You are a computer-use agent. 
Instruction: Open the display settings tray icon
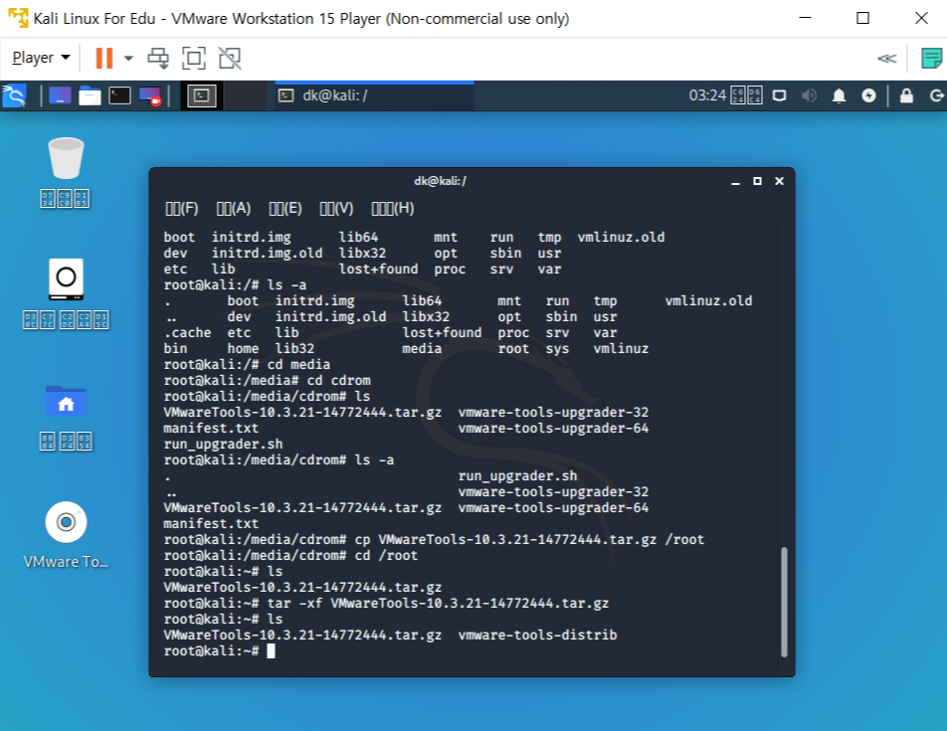point(779,95)
